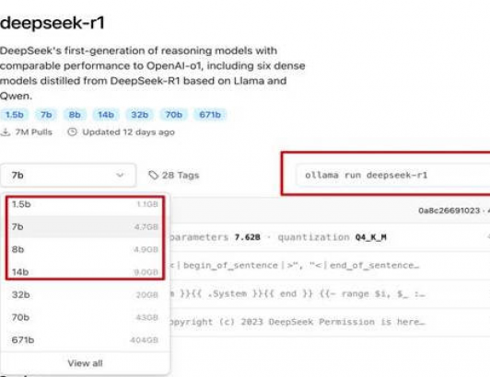Click the clock icon beside Updated 12 days ago
490x377 pixels.
point(72,132)
